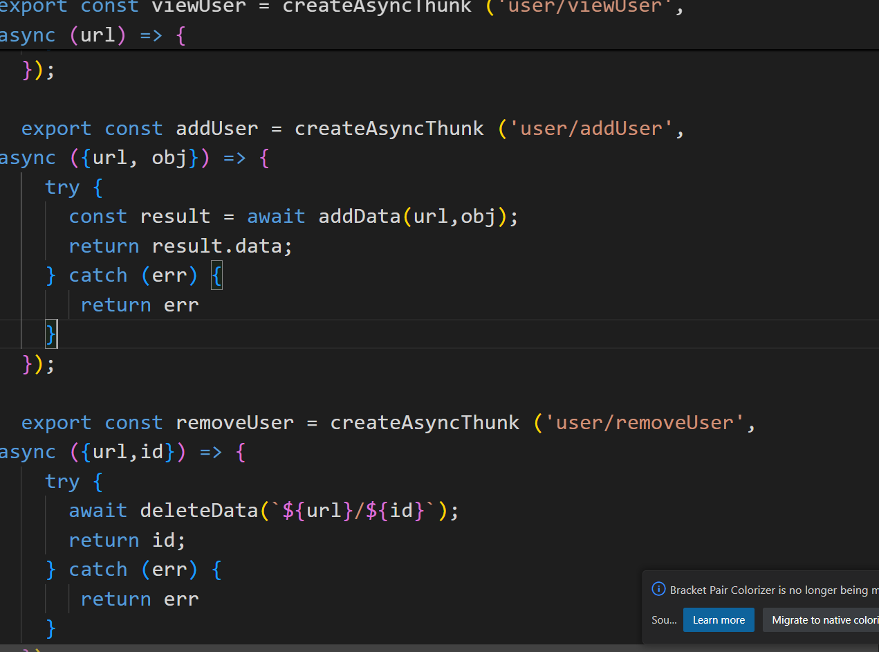Click the info icon in the Bracket Pair Colorizer notification
This screenshot has width=879, height=652.
tap(658, 590)
